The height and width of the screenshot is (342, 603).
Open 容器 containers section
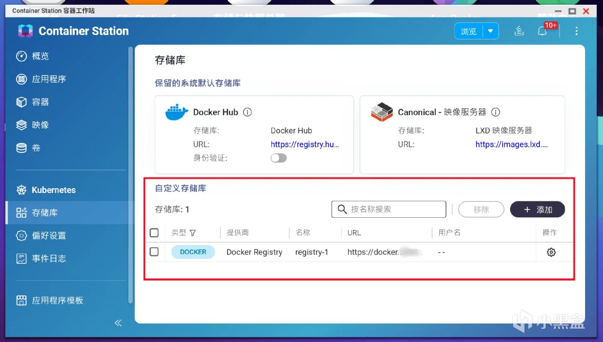click(66, 102)
